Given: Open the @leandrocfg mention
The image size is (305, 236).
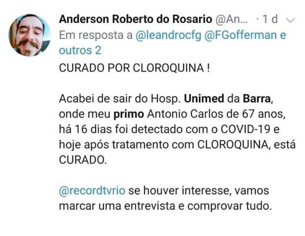Looking at the screenshot, I should (168, 35).
